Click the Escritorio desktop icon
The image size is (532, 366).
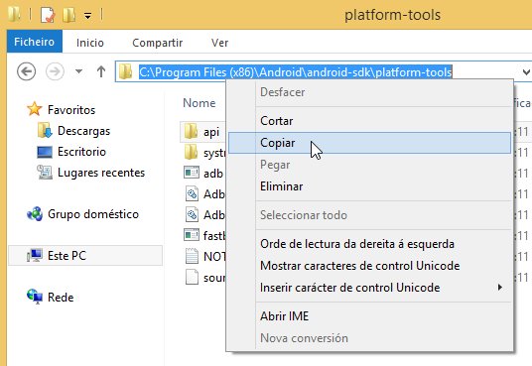[45, 152]
